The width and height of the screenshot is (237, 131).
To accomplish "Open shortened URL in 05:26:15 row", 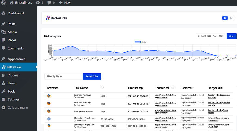I will point(166,104).
